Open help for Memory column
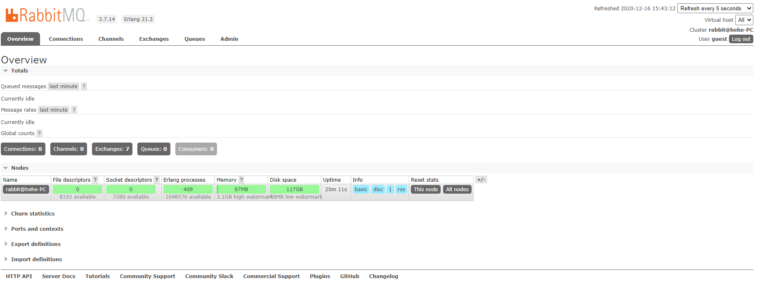This screenshot has height=281, width=762. tap(241, 180)
